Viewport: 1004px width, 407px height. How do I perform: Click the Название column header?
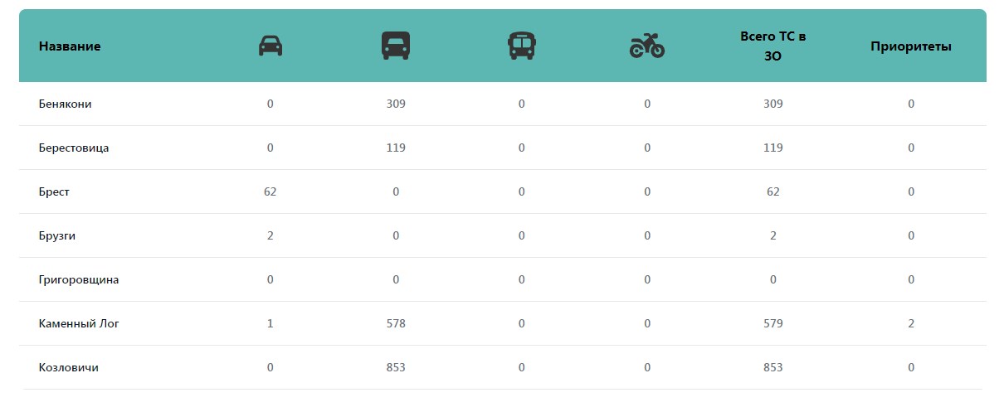point(70,46)
